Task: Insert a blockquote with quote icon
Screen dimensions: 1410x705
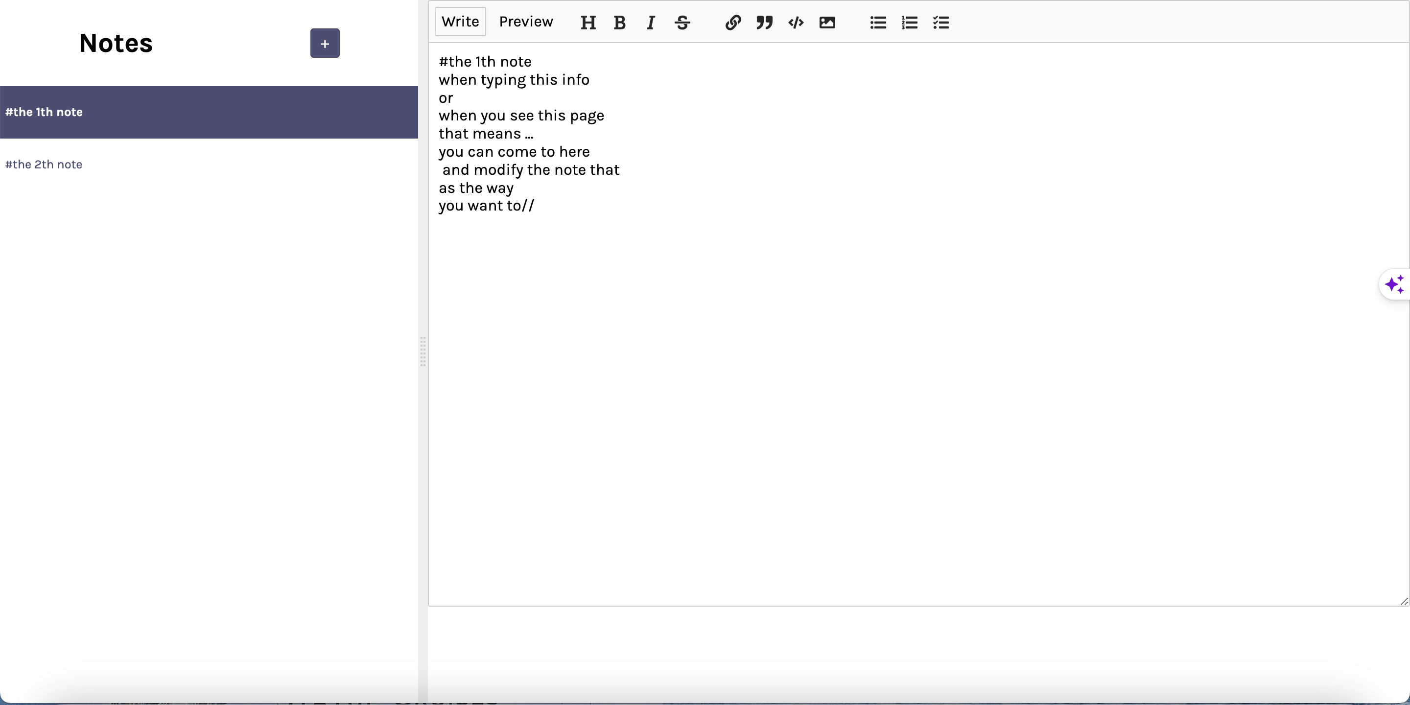Action: (x=764, y=23)
